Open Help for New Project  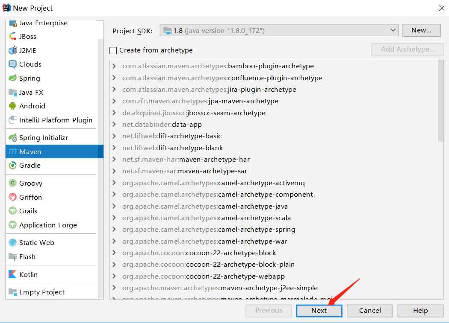[x=420, y=311]
